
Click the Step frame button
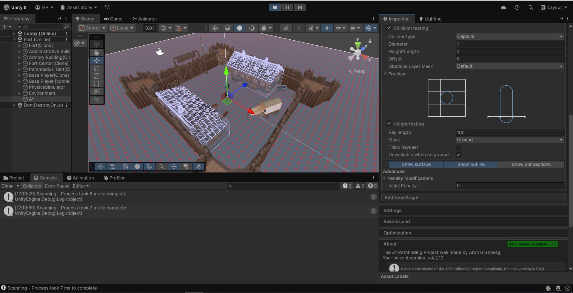(300, 7)
